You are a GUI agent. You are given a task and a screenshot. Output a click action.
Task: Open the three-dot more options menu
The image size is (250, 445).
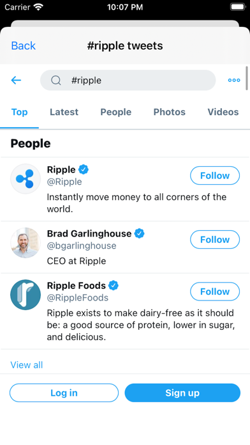pos(234,81)
